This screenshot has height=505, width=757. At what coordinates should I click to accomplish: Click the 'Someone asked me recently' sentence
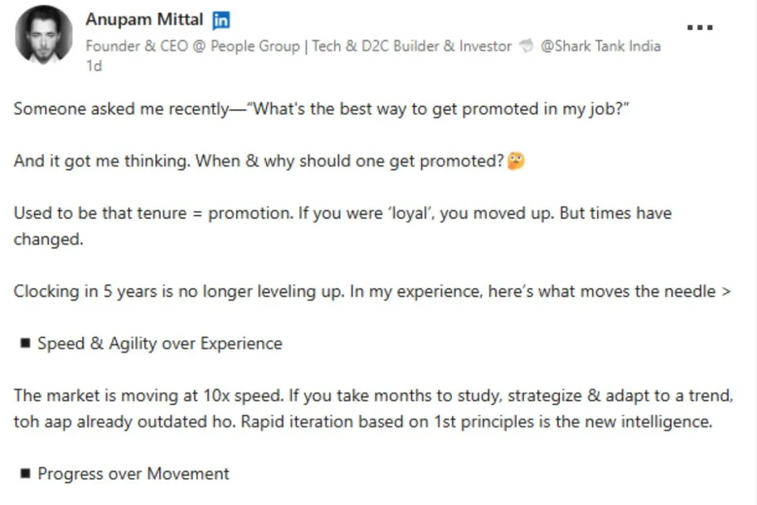coord(321,109)
